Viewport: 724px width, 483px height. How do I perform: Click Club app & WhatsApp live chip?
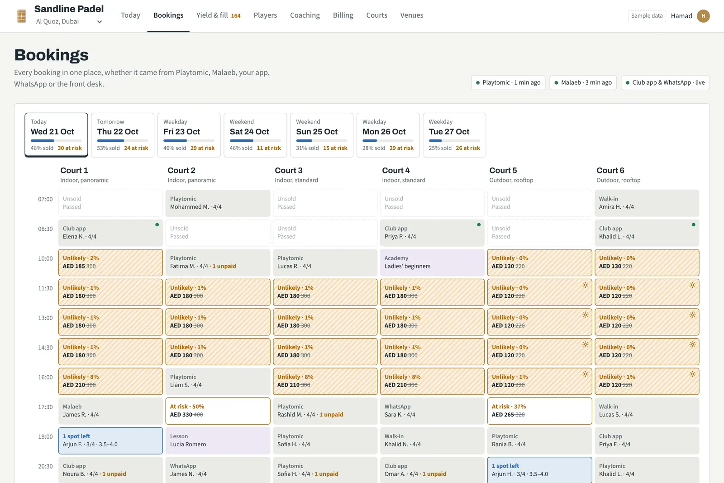coord(665,82)
